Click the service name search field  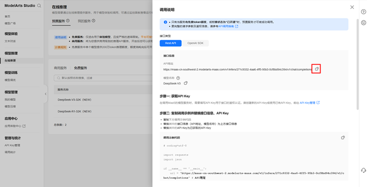pyautogui.click(x=103, y=78)
